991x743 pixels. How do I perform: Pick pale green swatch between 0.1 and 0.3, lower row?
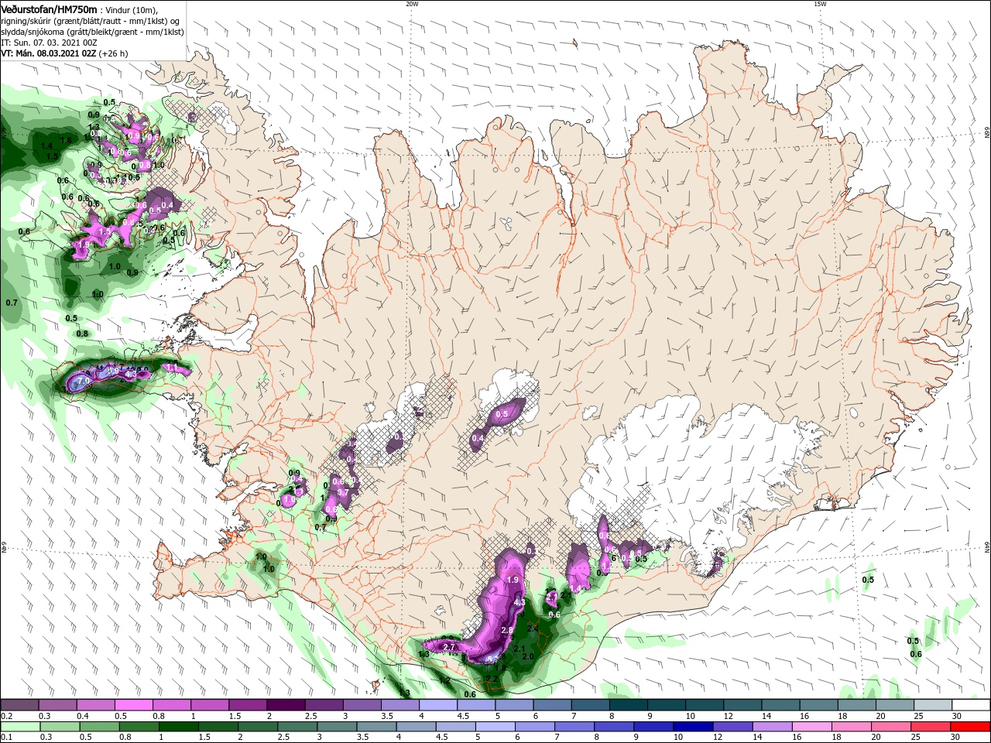[19, 727]
